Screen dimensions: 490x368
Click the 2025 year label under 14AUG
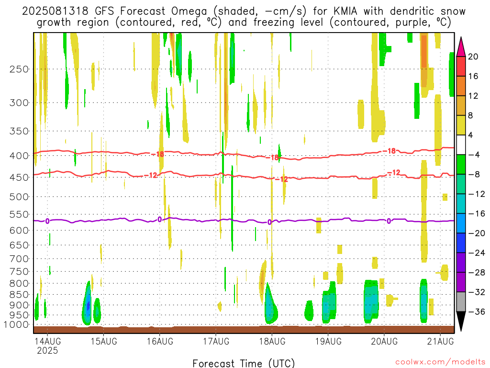coord(47,350)
